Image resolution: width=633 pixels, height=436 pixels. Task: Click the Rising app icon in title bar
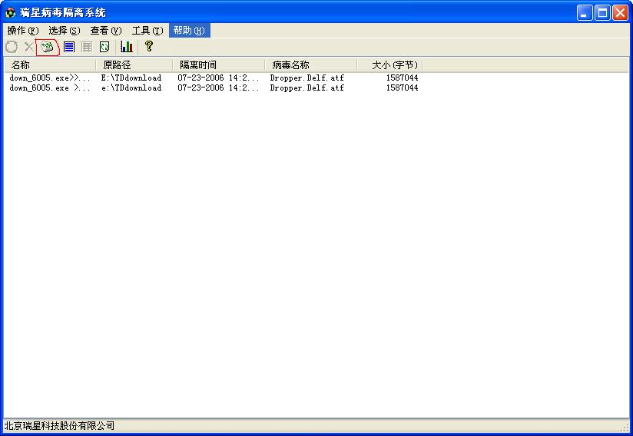[x=10, y=13]
